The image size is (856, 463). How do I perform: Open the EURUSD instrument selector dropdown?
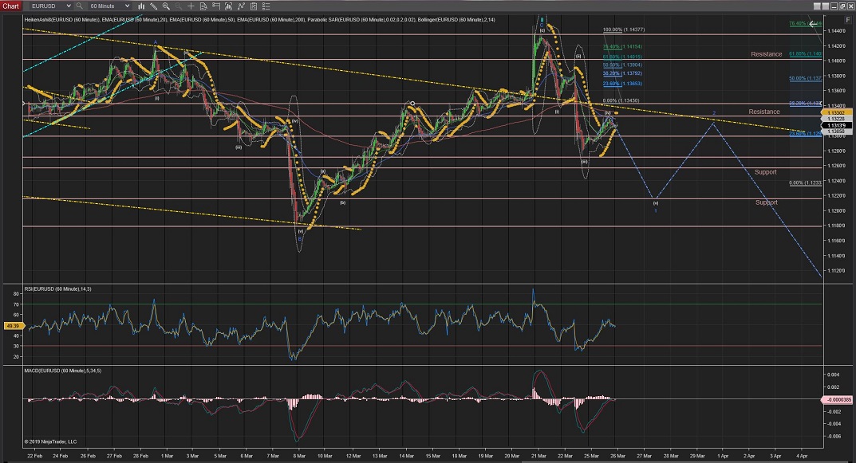pos(51,6)
